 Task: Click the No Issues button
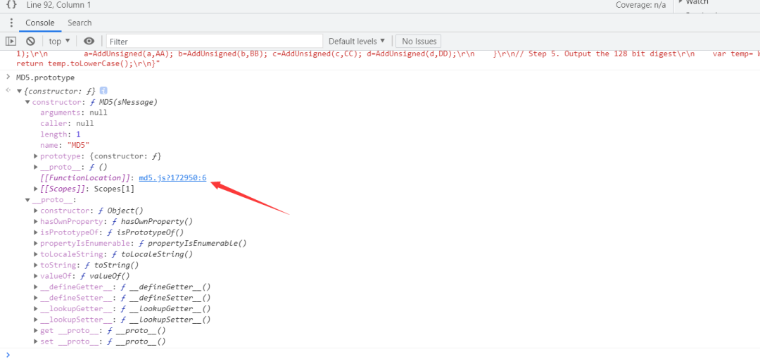(419, 42)
